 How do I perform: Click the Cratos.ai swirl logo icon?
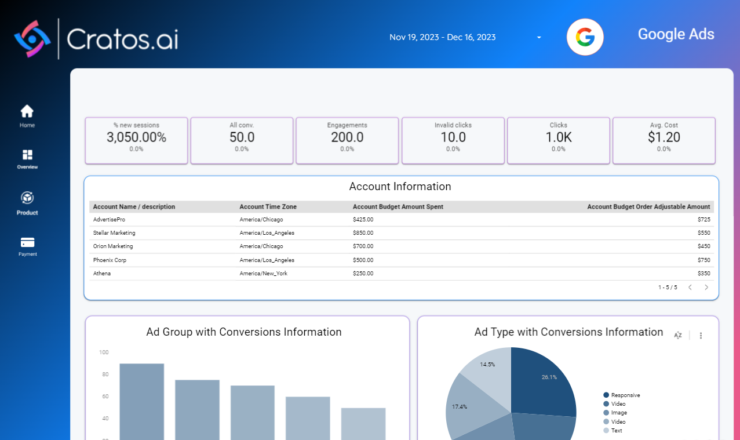pyautogui.click(x=32, y=39)
